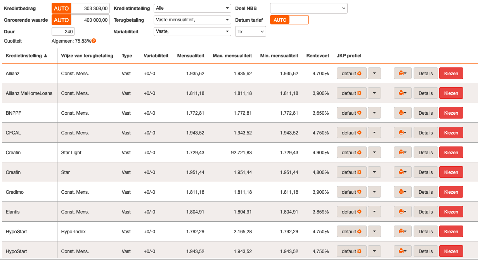The image size is (478, 260).
Task: Click the Quotiteit orange help icon
Action: click(x=94, y=41)
